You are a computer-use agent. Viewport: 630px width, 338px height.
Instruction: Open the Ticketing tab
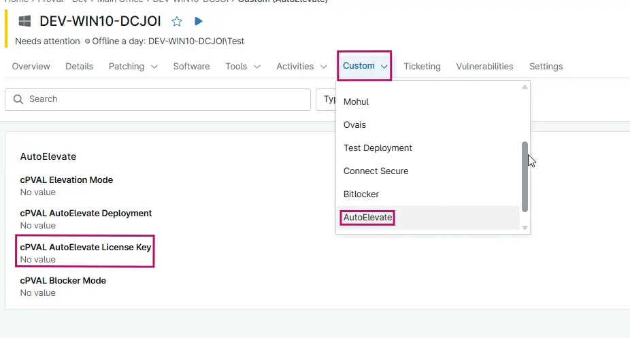[x=422, y=66]
